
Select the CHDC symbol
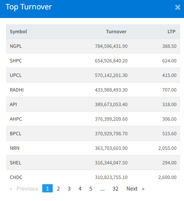point(16,177)
